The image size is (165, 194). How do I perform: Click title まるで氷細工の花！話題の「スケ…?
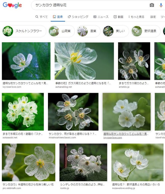tap(23, 134)
